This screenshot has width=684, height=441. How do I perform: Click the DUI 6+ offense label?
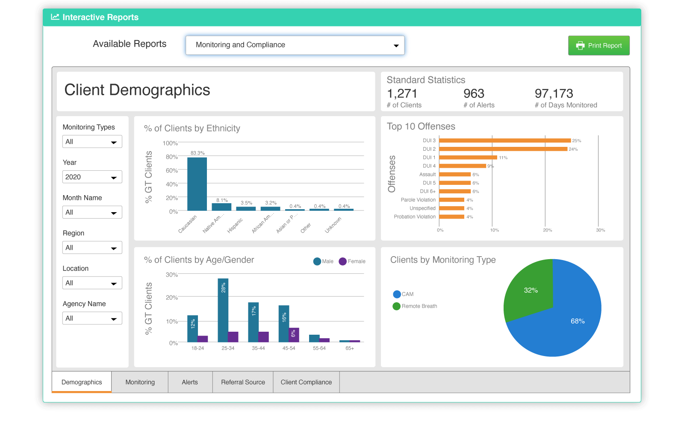pos(427,191)
